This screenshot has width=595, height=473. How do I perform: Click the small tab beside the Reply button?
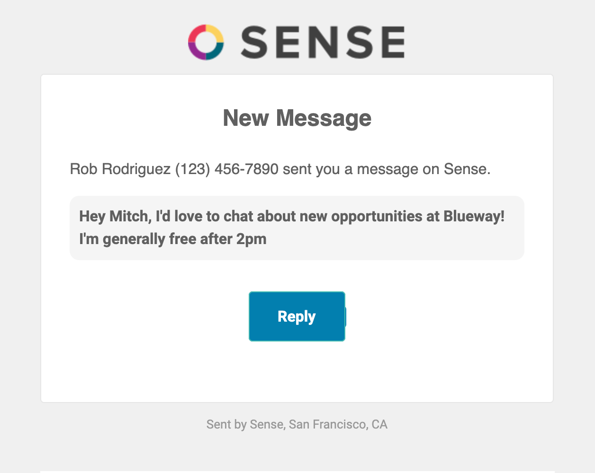[346, 316]
